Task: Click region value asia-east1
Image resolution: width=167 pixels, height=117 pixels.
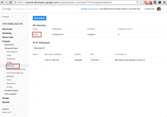Action: coord(78,60)
